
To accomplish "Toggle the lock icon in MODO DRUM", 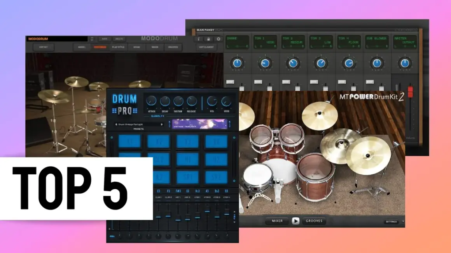I will pyautogui.click(x=208, y=39).
